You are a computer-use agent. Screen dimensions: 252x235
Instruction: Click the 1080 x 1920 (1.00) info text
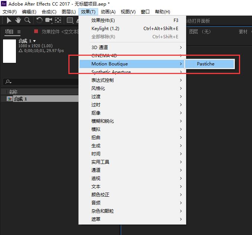[x=36, y=46]
